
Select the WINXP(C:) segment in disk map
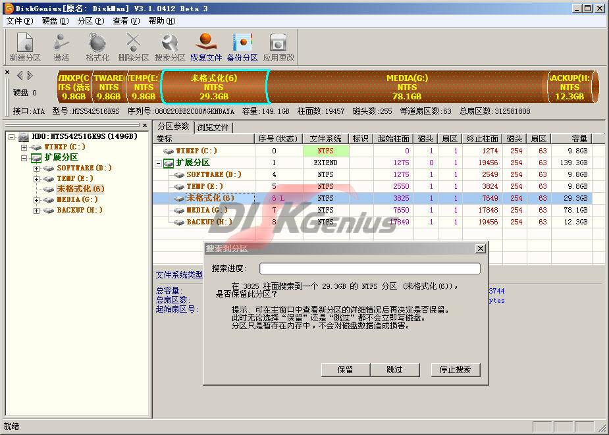tap(74, 87)
